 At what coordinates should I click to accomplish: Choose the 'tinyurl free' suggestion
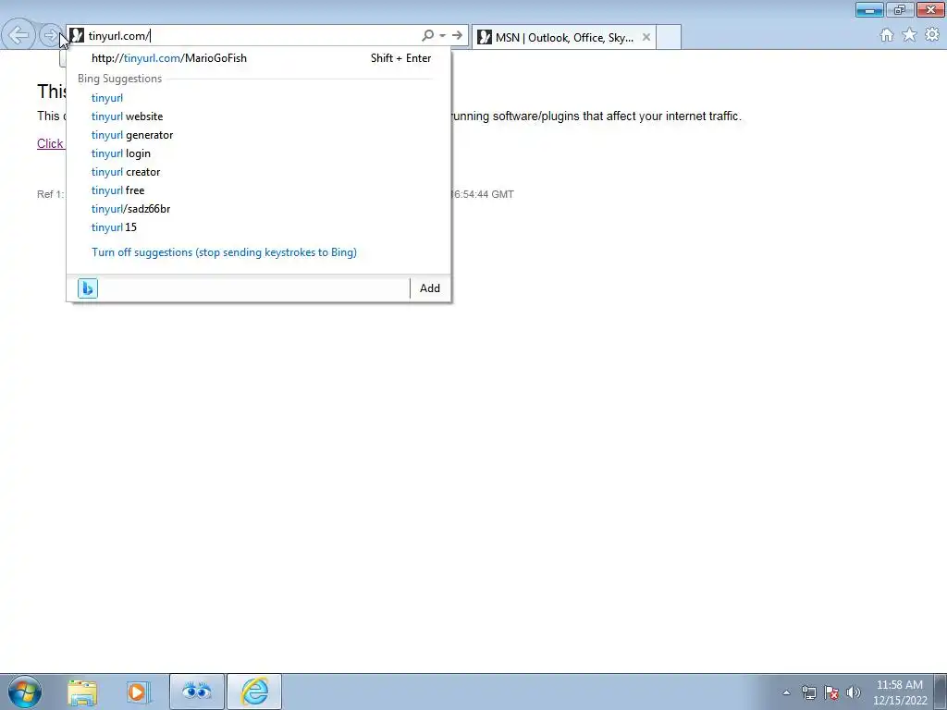tap(259, 190)
